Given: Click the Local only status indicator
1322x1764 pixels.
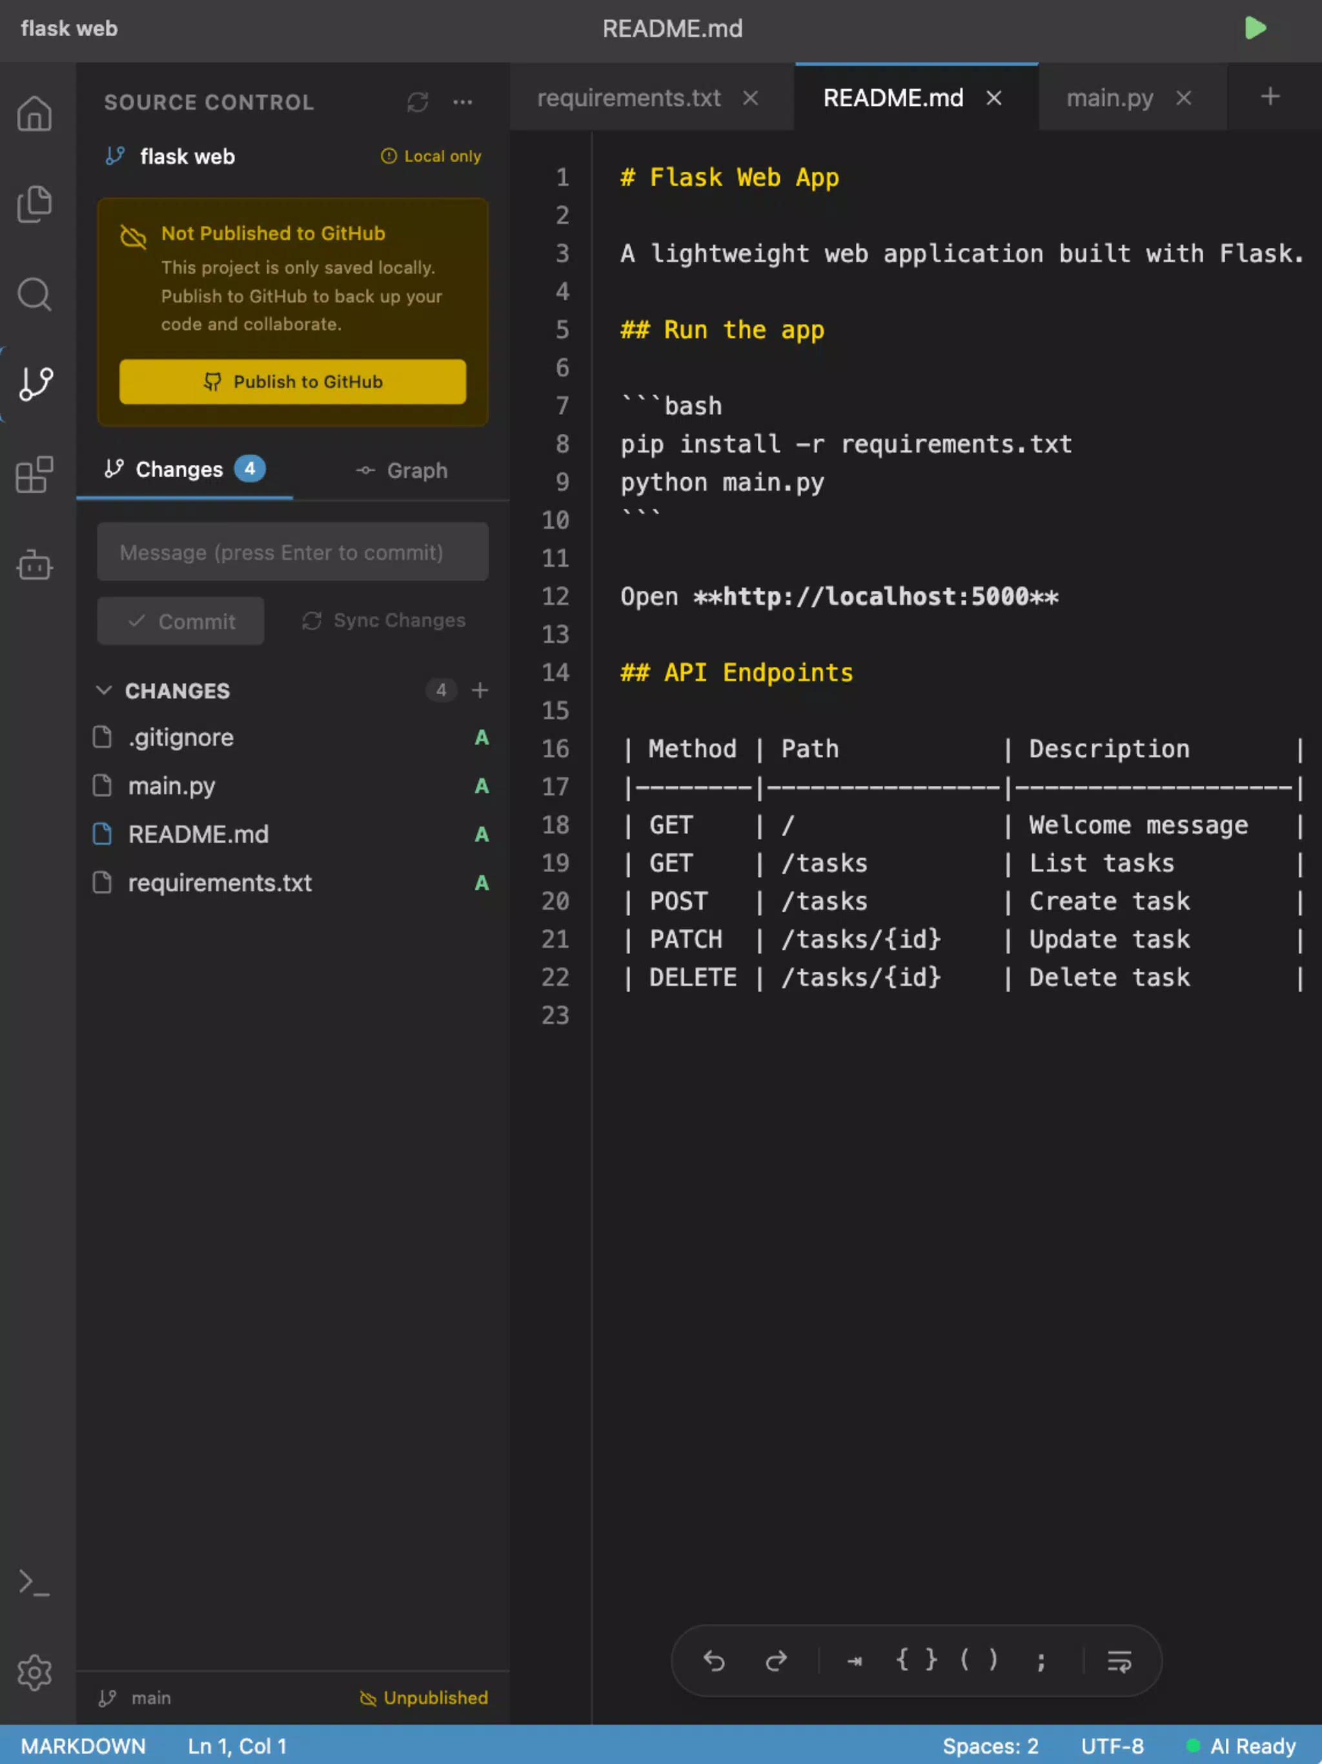Looking at the screenshot, I should [x=431, y=156].
